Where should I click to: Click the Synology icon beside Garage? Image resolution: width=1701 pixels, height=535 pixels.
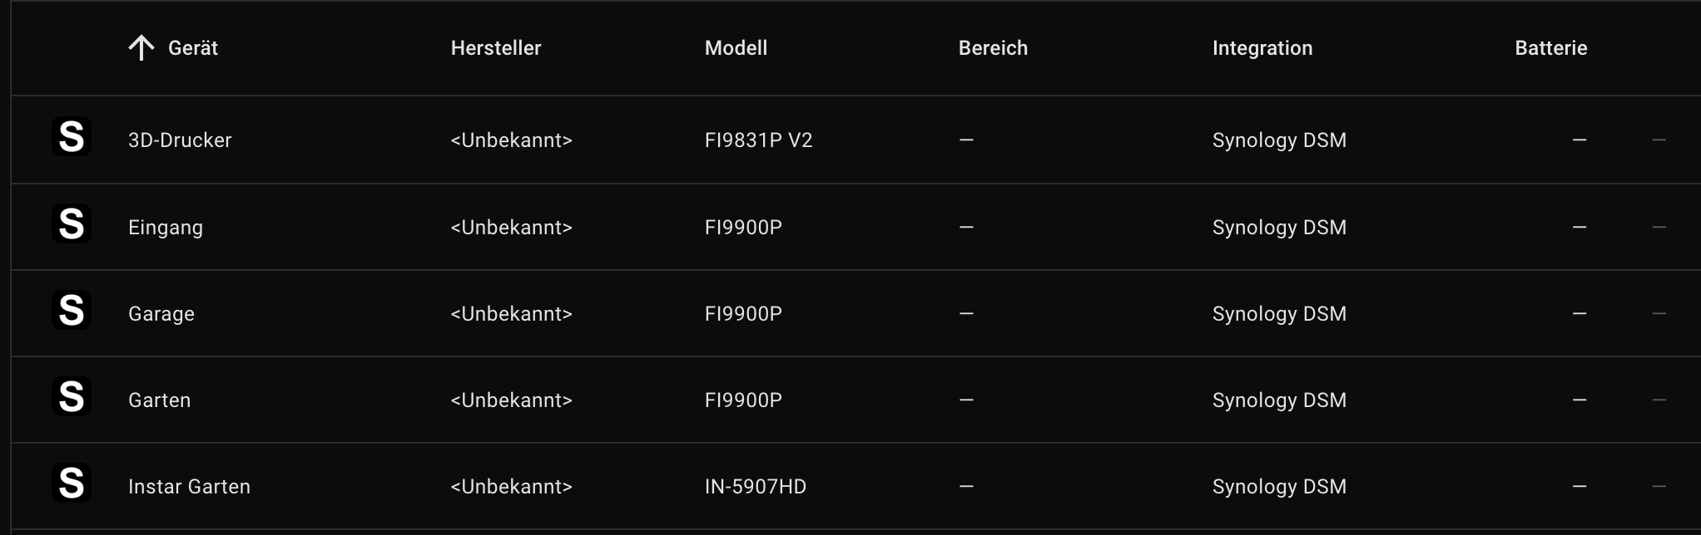pyautogui.click(x=72, y=311)
